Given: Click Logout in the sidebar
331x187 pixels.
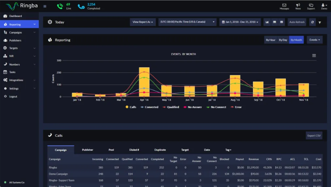Looking at the screenshot, I should point(13,96).
